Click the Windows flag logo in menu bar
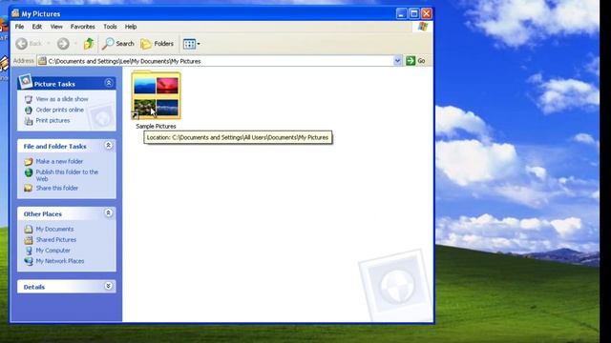 tap(423, 27)
